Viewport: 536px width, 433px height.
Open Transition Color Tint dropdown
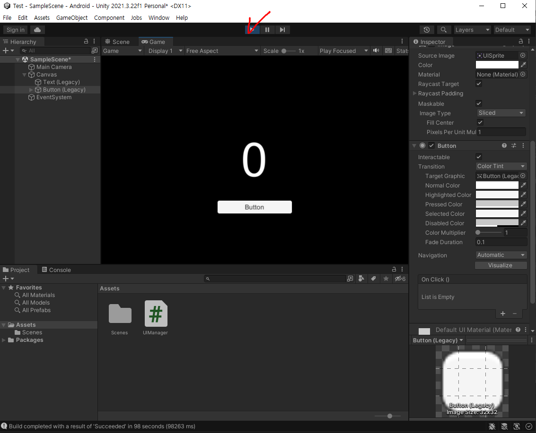pos(501,166)
